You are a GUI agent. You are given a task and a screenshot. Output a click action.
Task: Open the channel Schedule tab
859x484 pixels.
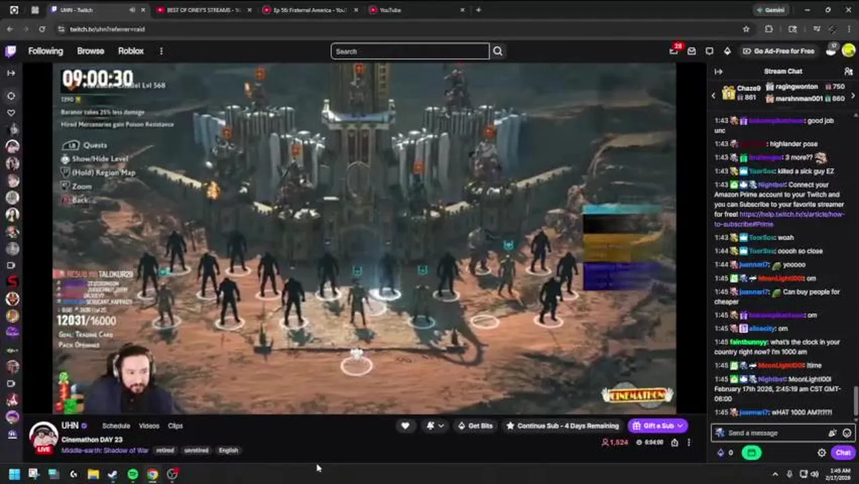116,426
